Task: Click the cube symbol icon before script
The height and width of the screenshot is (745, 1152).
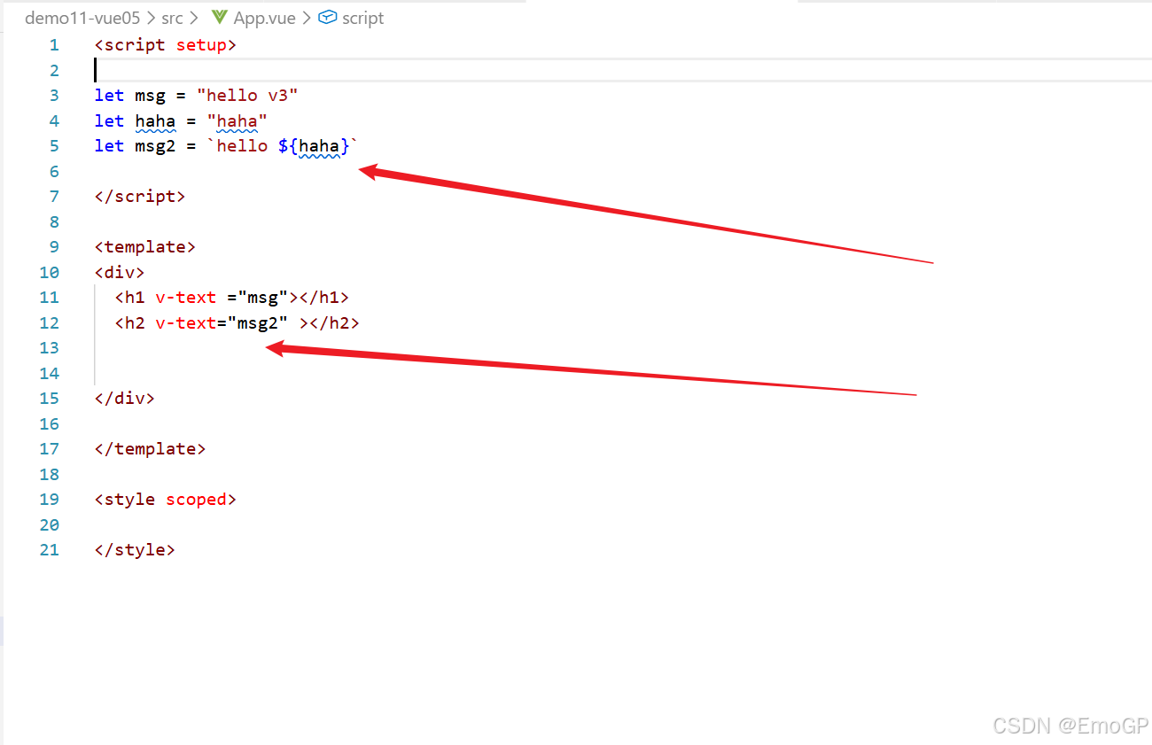Action: point(328,18)
